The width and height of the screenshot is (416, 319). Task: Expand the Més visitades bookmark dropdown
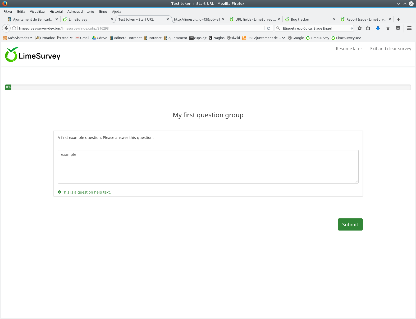coord(18,38)
